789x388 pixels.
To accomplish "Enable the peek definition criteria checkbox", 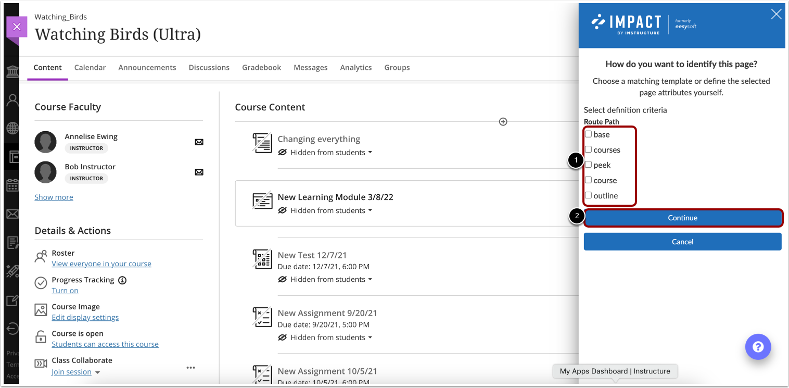I will [x=589, y=165].
